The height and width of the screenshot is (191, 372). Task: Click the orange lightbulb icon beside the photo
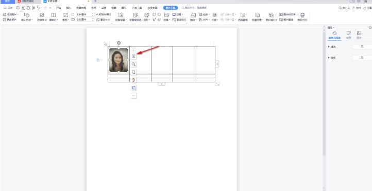tap(133, 80)
